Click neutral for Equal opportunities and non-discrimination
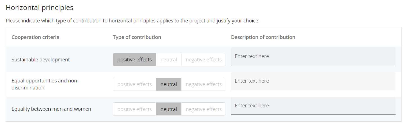Screen dimensions: 406x127 [x=169, y=84]
